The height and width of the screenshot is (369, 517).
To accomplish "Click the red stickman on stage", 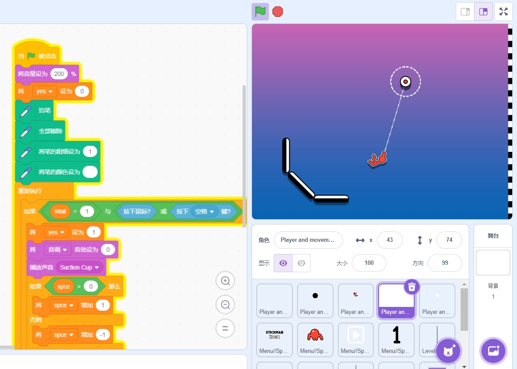I will click(x=377, y=159).
